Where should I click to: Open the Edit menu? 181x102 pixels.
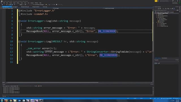click(4, 3)
